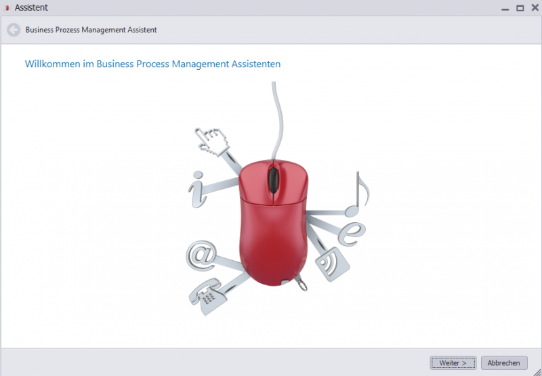
Task: Click the Weiter > button
Action: click(453, 363)
